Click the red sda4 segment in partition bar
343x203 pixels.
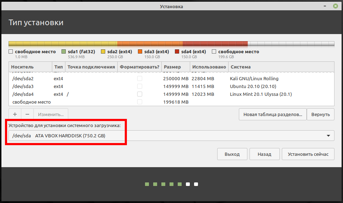pos(215,44)
